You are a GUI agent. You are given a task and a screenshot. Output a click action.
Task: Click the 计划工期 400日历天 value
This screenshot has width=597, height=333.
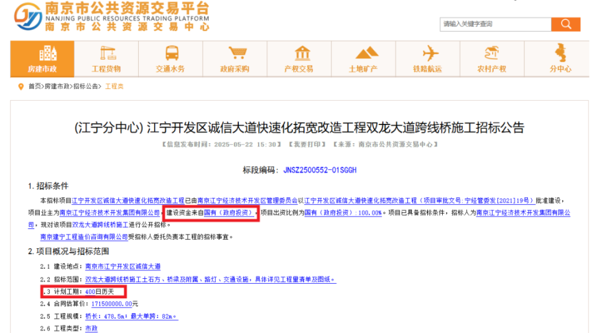coord(99,291)
